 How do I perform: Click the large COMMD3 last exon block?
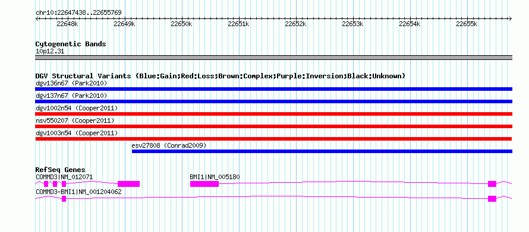click(128, 184)
